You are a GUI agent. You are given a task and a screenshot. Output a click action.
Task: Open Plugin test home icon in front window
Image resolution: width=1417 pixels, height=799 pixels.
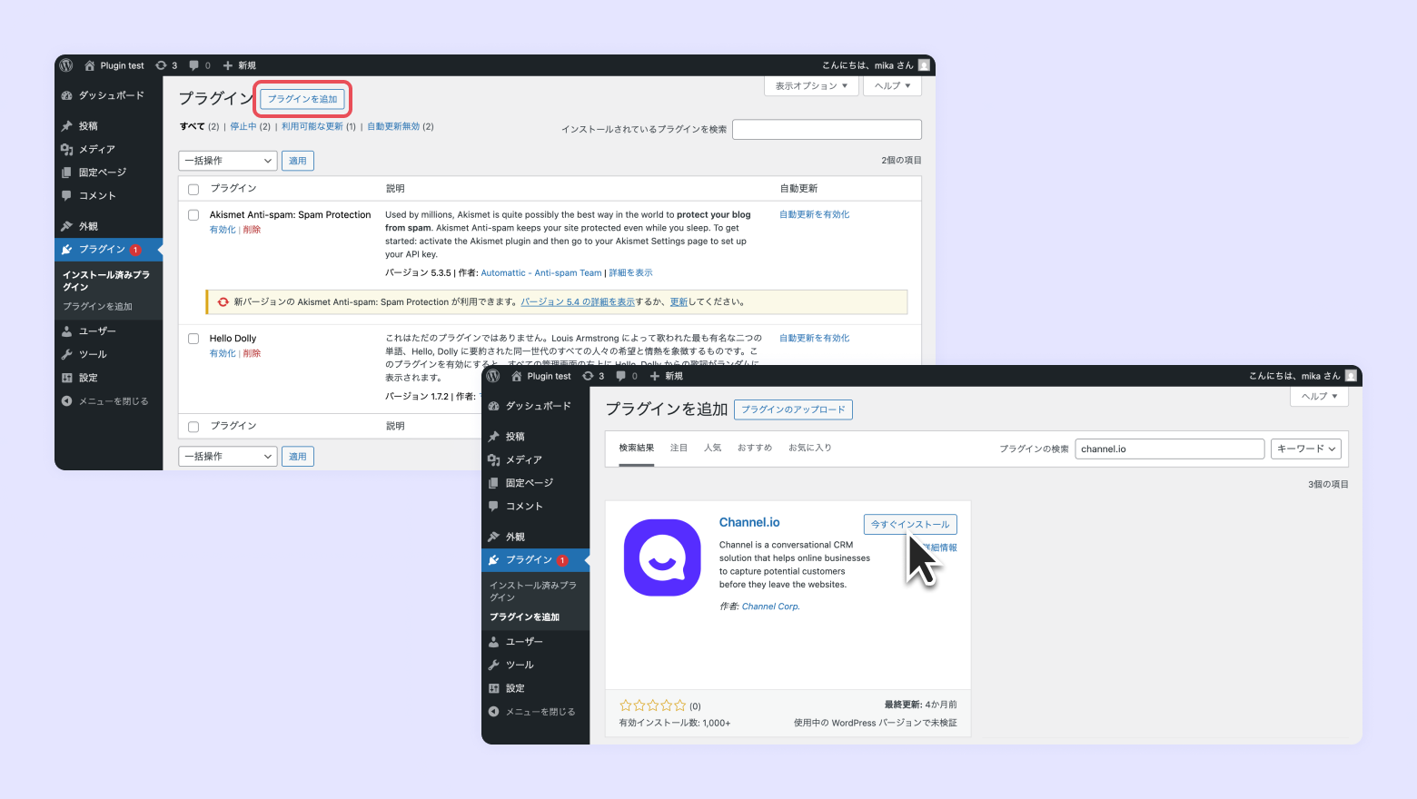point(517,376)
